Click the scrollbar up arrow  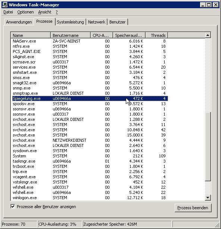(x=208, y=35)
